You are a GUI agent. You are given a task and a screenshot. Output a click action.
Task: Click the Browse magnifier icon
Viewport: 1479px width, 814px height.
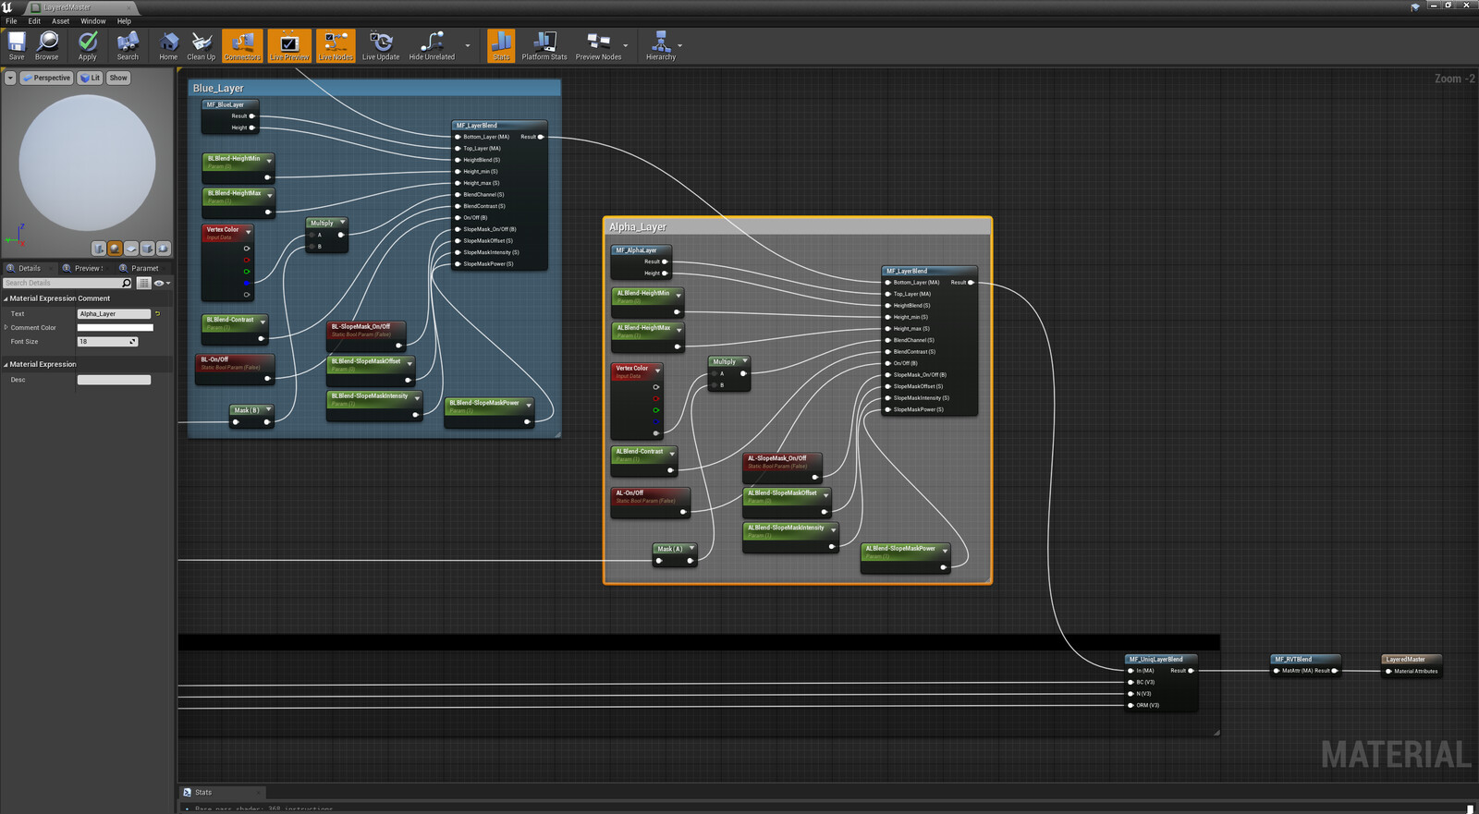[x=47, y=45]
